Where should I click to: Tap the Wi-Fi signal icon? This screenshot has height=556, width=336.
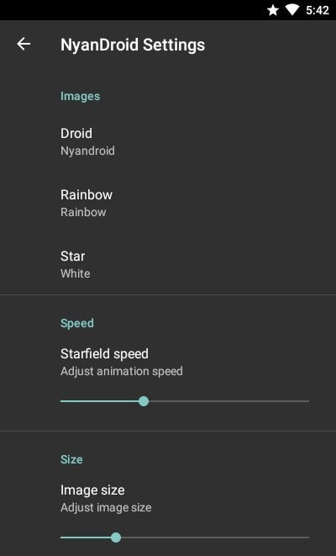tap(292, 10)
